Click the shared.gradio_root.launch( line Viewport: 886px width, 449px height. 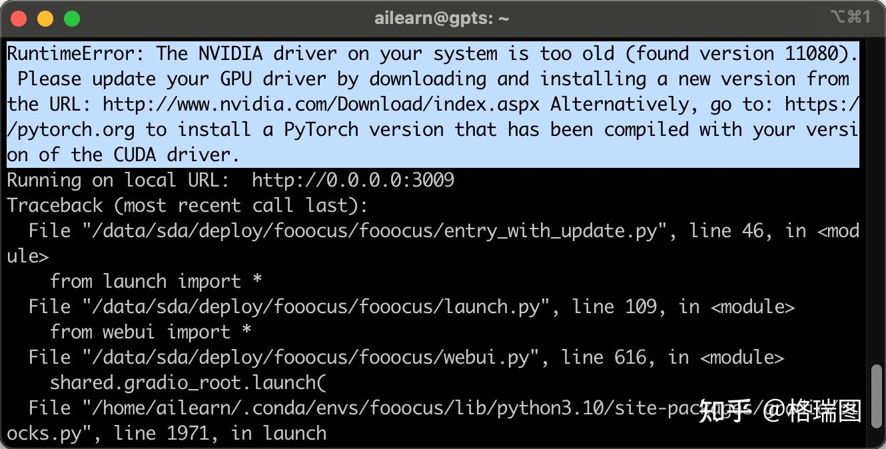188,383
